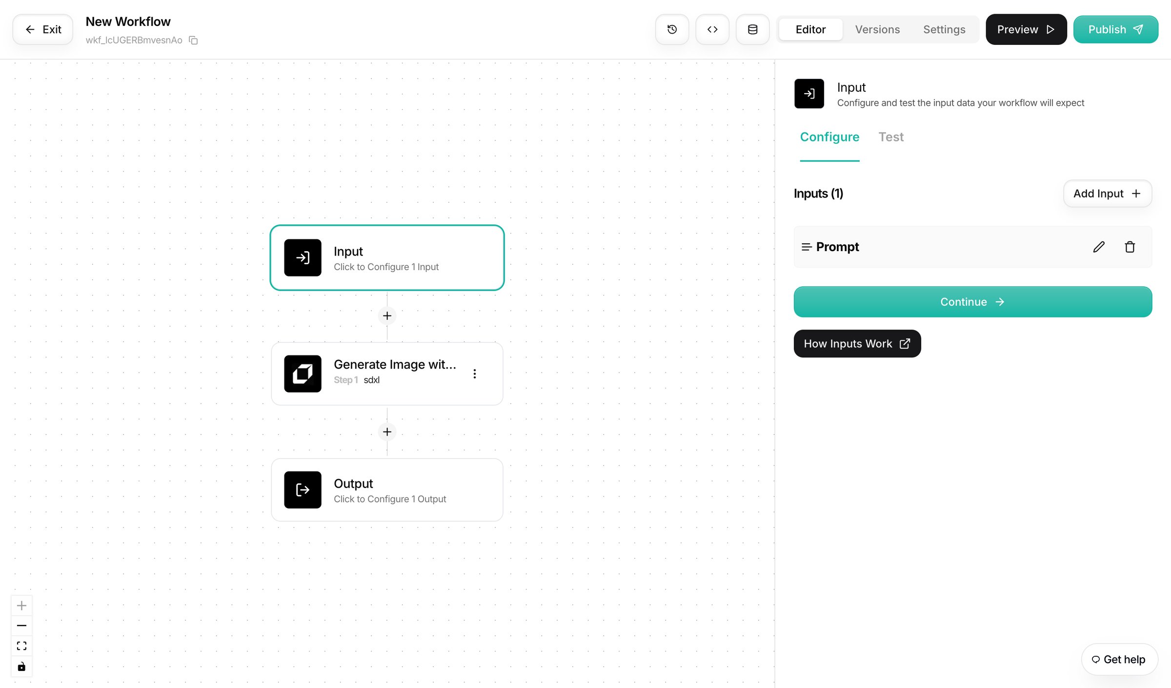The height and width of the screenshot is (688, 1171).
Task: Click the Input panel header icon
Action: pyautogui.click(x=809, y=94)
